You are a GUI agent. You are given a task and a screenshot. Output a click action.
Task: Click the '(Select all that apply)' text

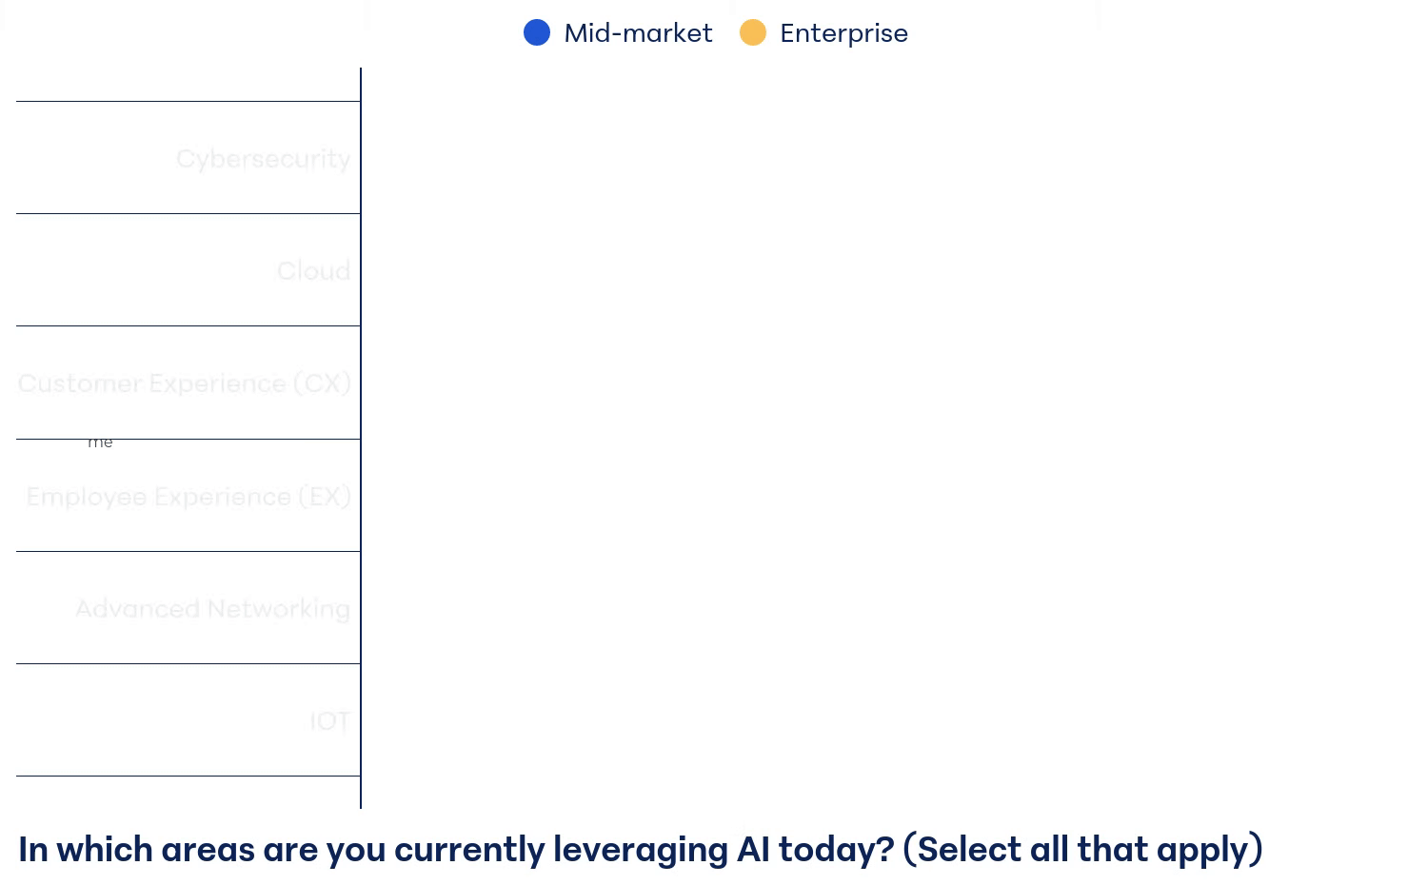click(x=1082, y=850)
